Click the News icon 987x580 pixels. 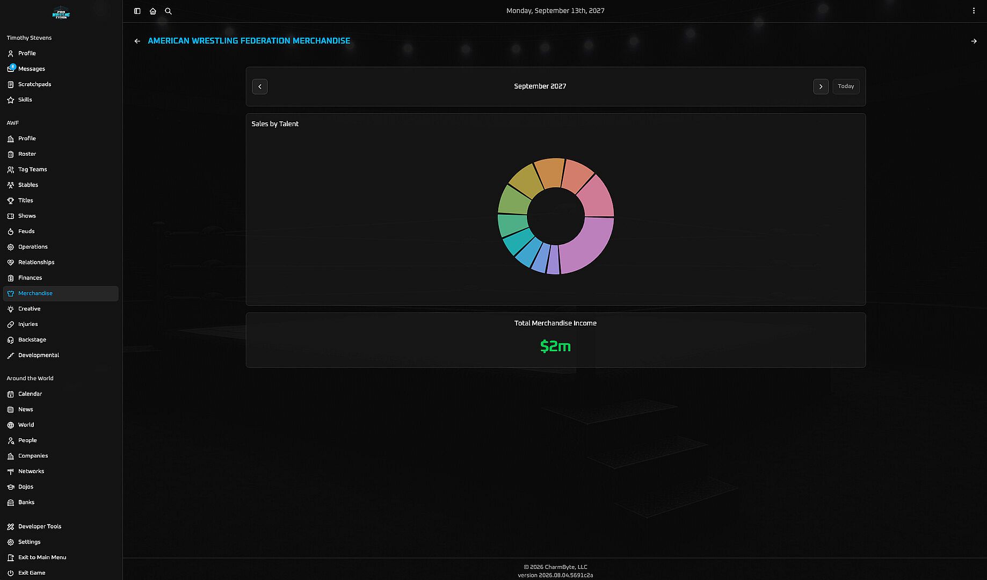pyautogui.click(x=10, y=410)
